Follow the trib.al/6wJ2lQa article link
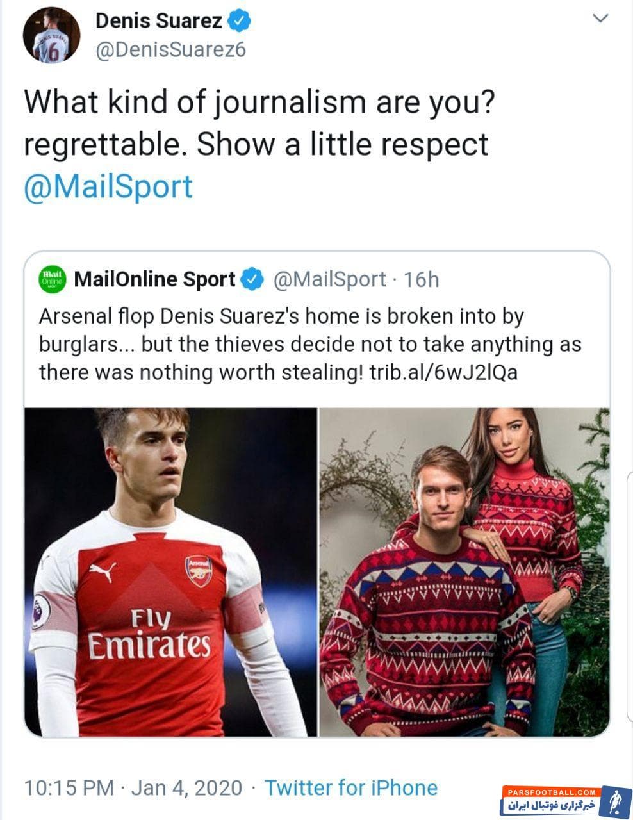This screenshot has height=820, width=633. click(443, 372)
